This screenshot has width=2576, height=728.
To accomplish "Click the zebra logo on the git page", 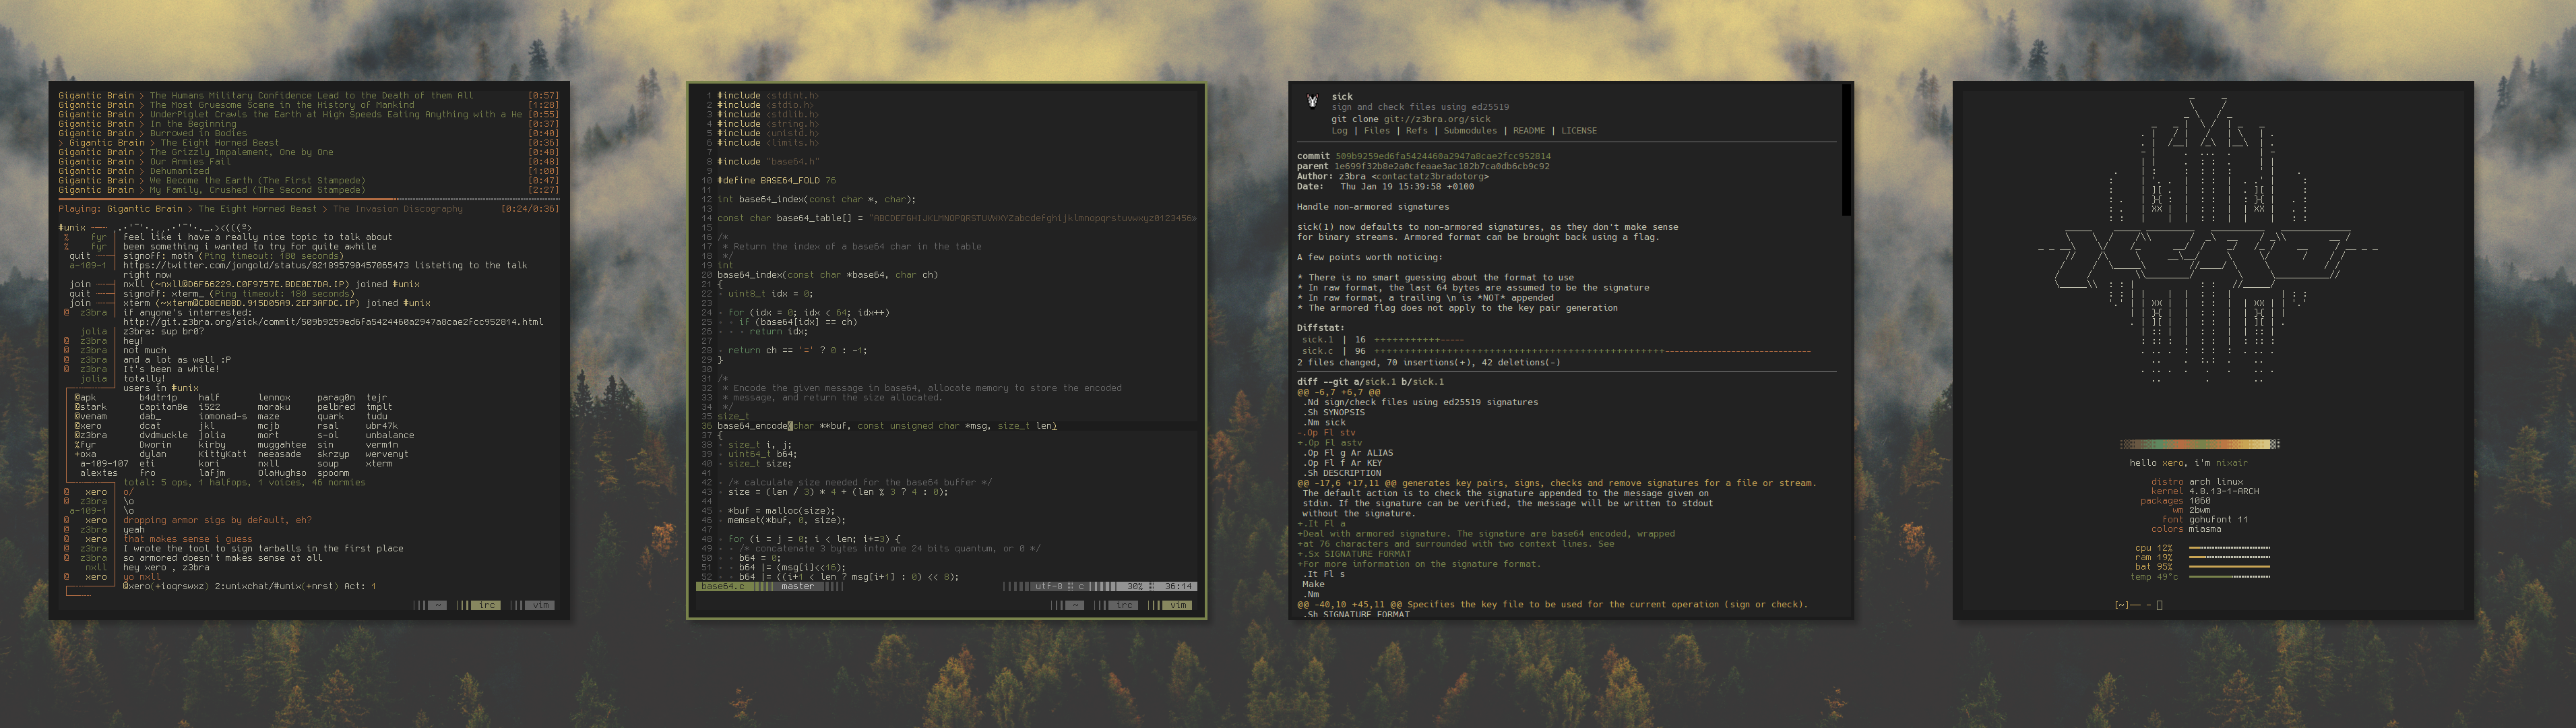I will coord(1312,101).
